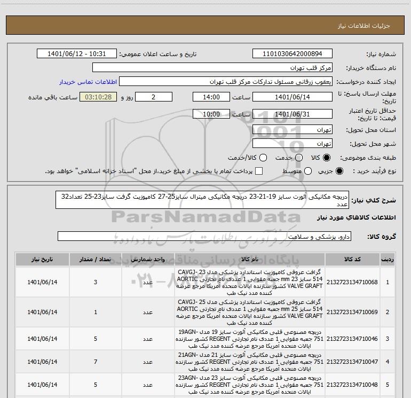Click the remaining days field showing 2
This screenshot has width=411, height=398.
(154, 97)
